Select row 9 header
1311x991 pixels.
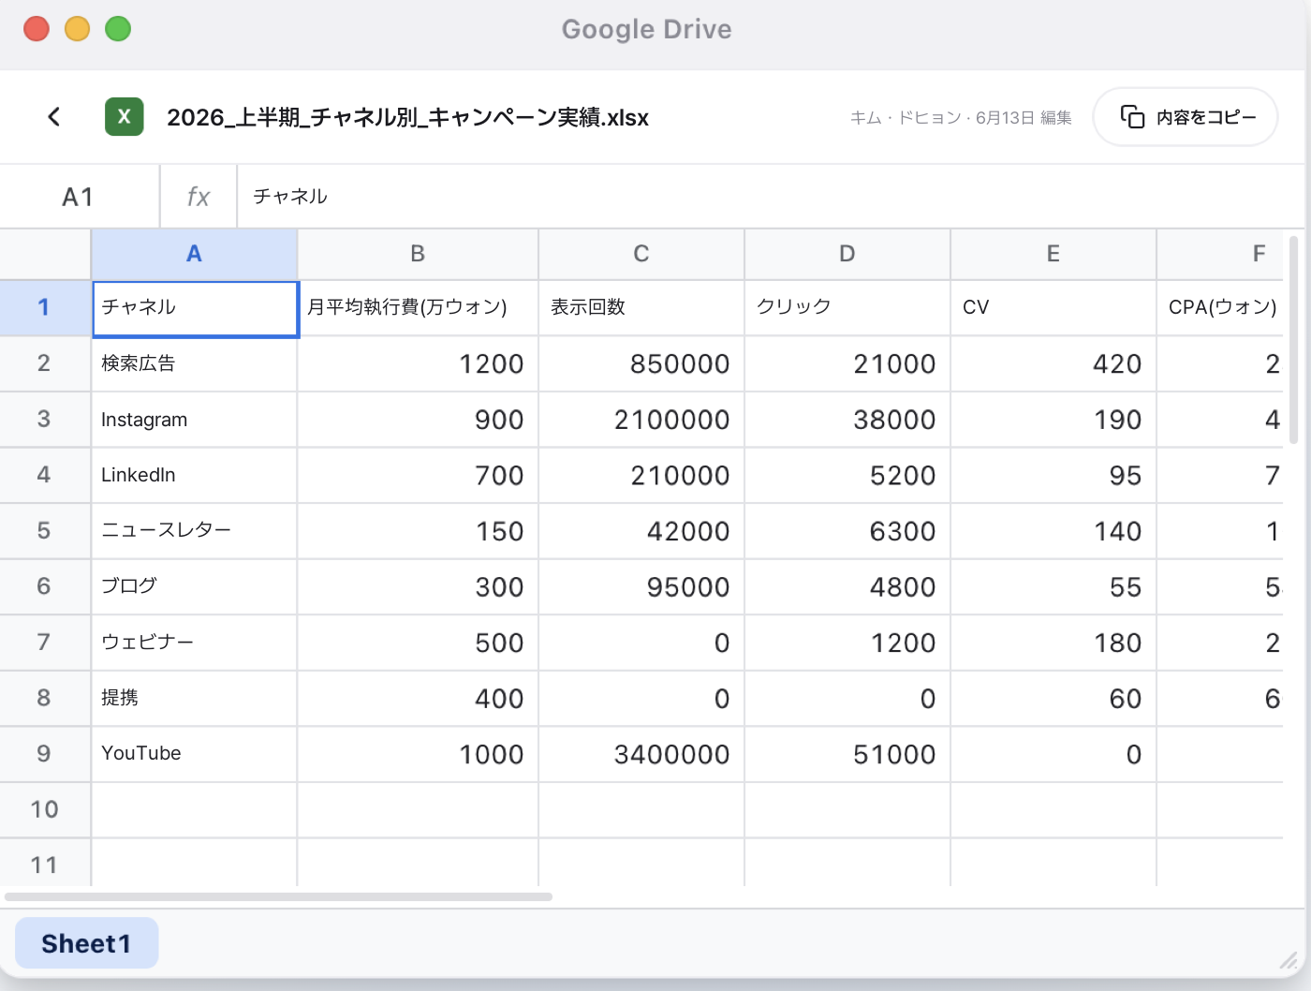pos(45,754)
